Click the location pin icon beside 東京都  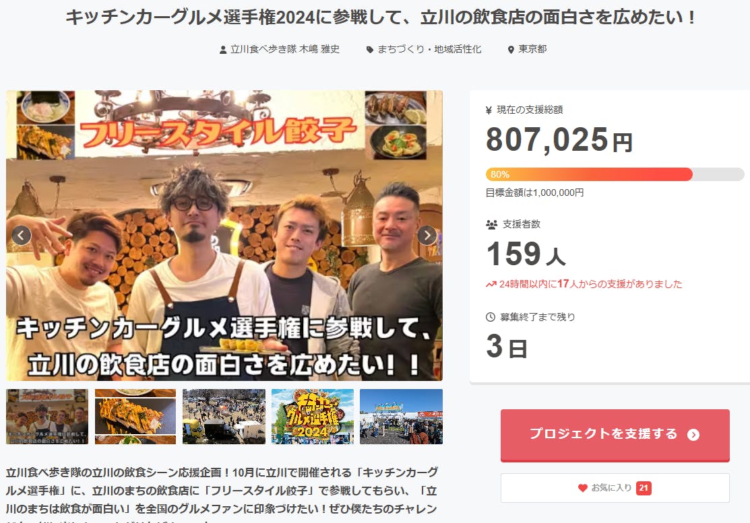[511, 50]
